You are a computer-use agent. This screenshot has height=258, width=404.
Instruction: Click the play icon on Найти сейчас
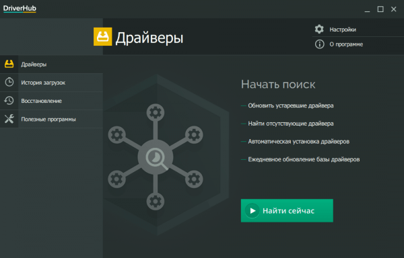(x=252, y=211)
